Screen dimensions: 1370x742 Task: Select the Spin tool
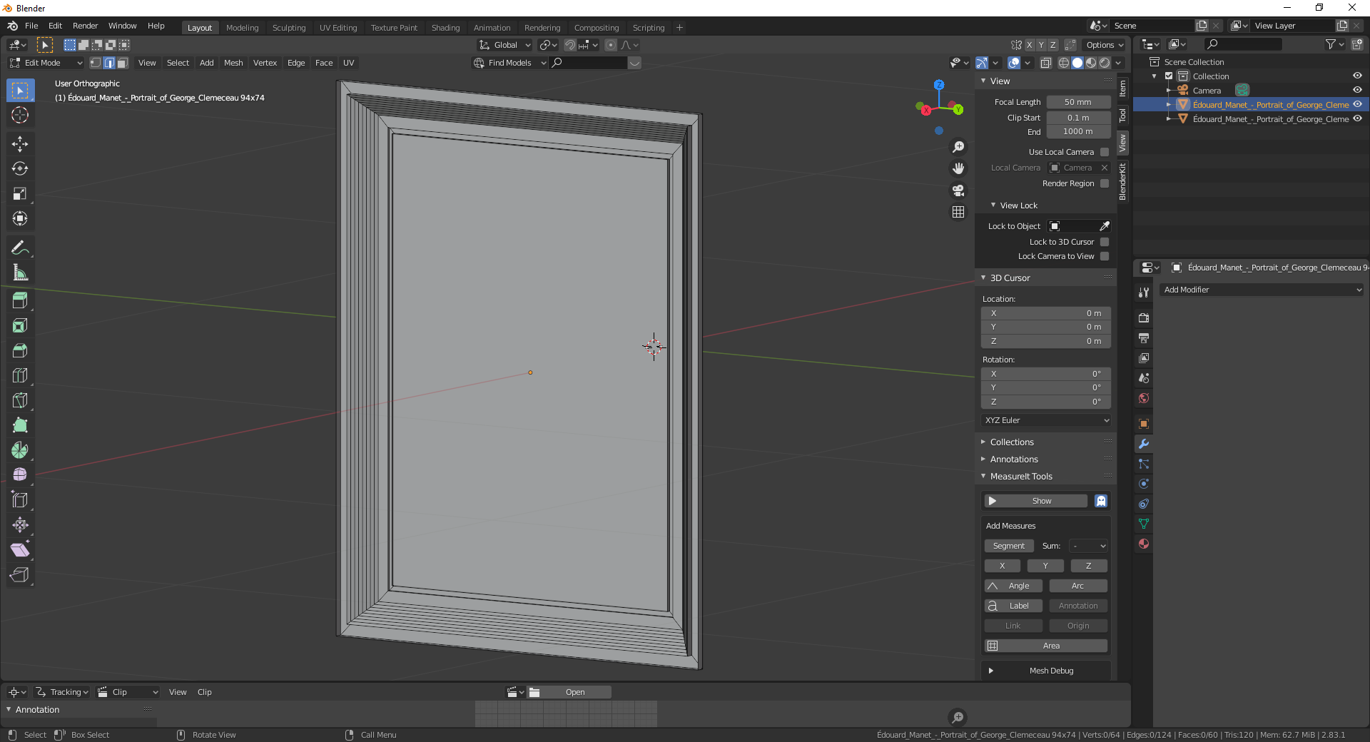coord(20,450)
